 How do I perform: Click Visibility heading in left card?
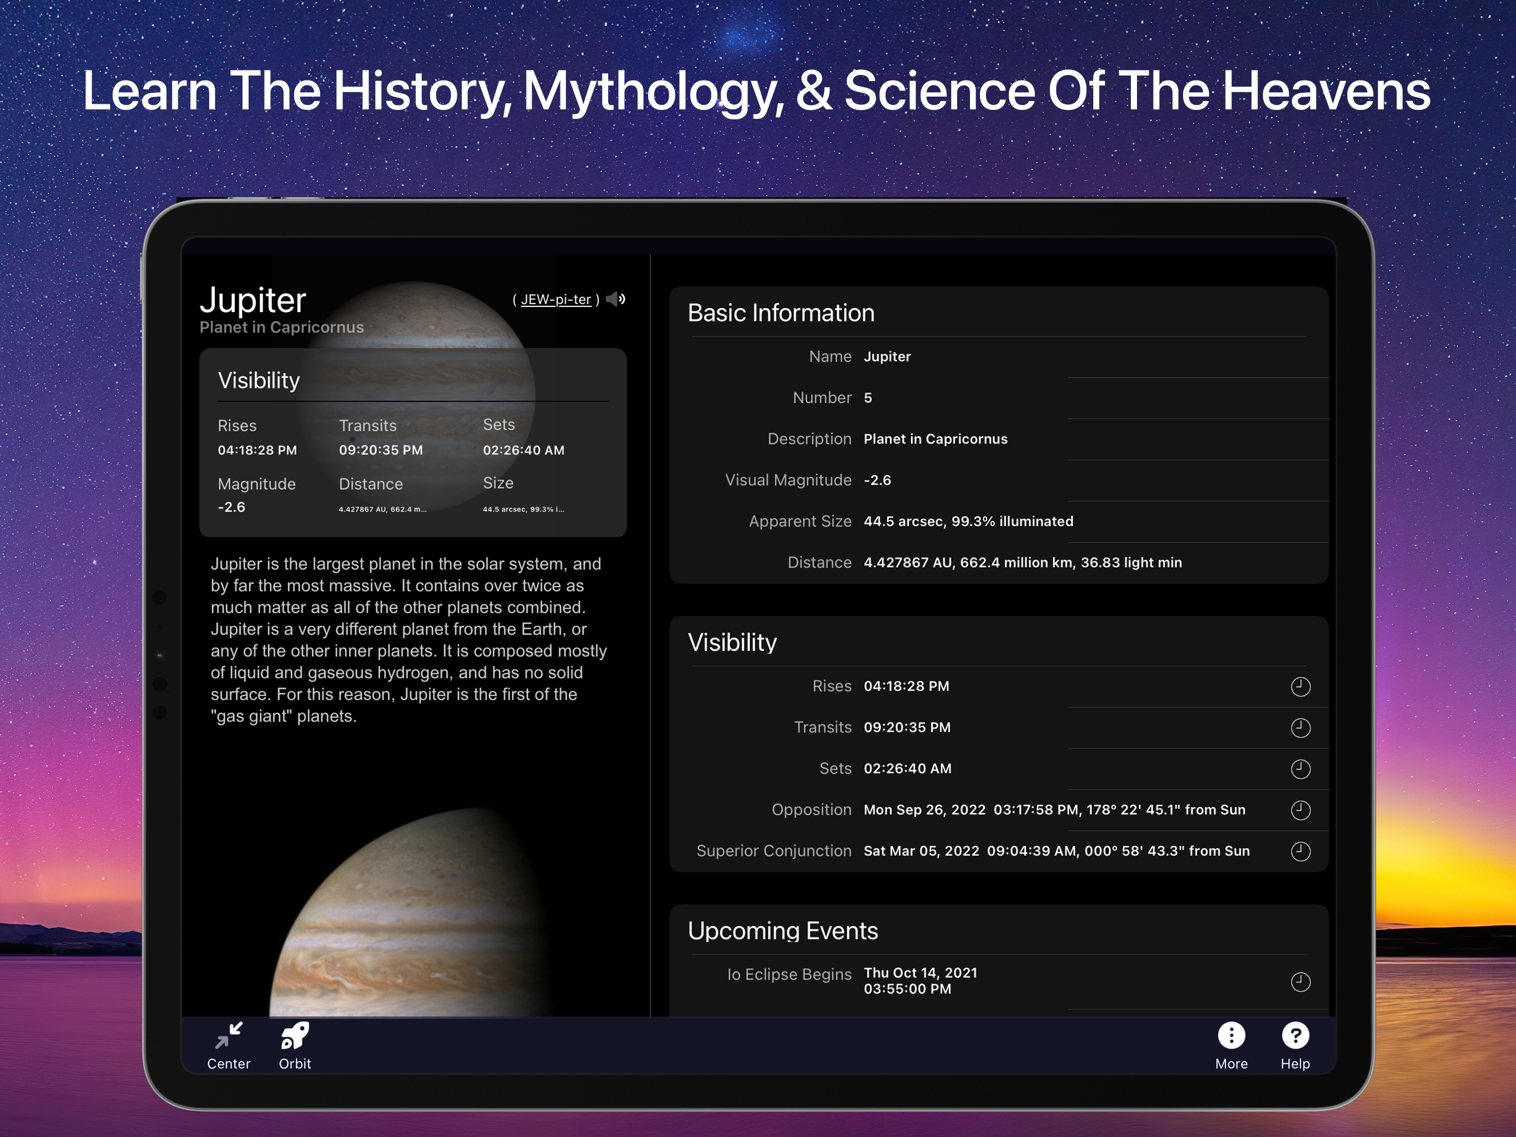point(259,381)
